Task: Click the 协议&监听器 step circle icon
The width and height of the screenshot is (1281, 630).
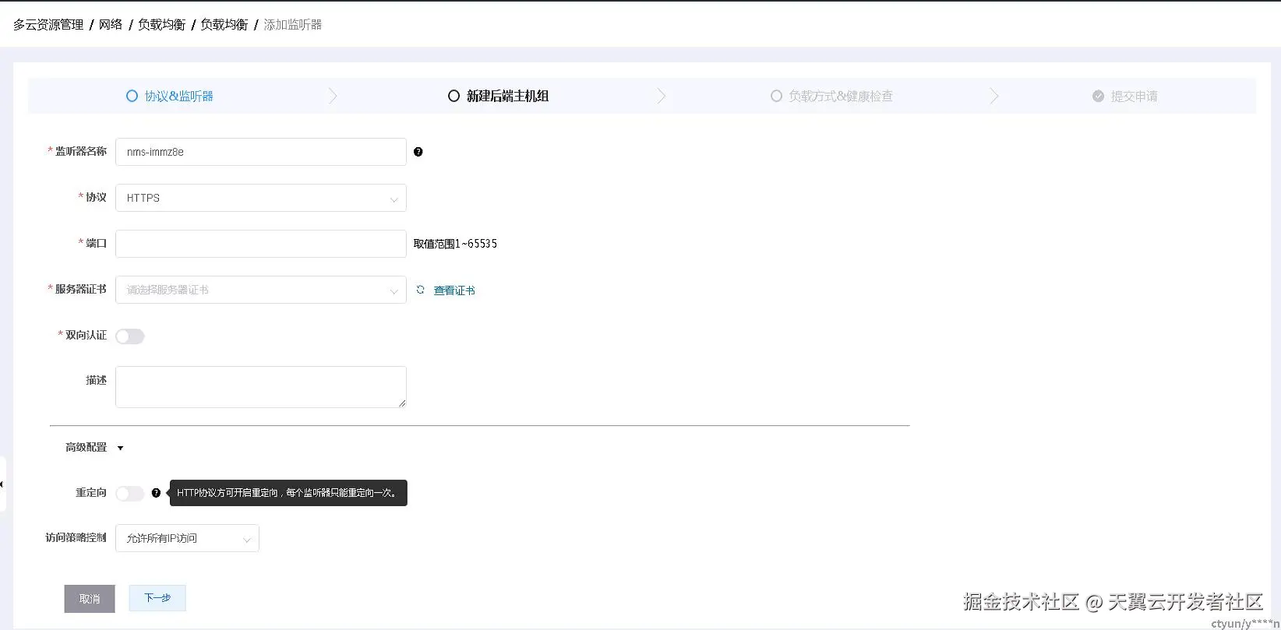Action: point(132,96)
